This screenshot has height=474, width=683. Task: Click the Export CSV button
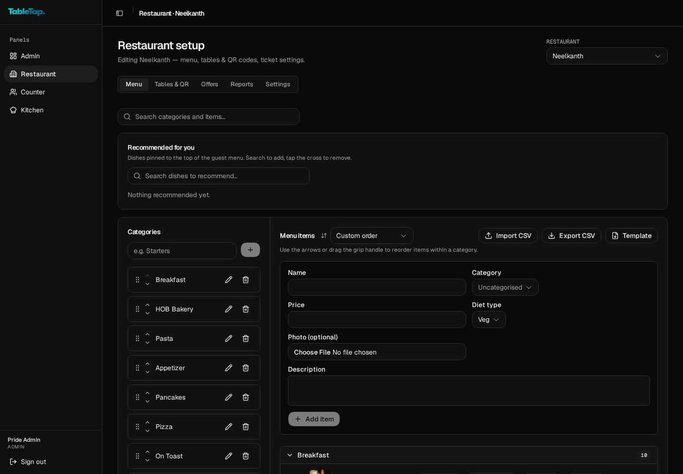(572, 236)
